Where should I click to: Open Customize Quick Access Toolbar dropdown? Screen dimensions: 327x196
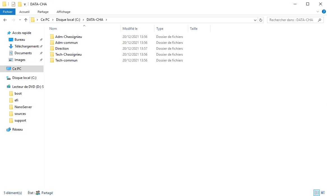[25, 4]
